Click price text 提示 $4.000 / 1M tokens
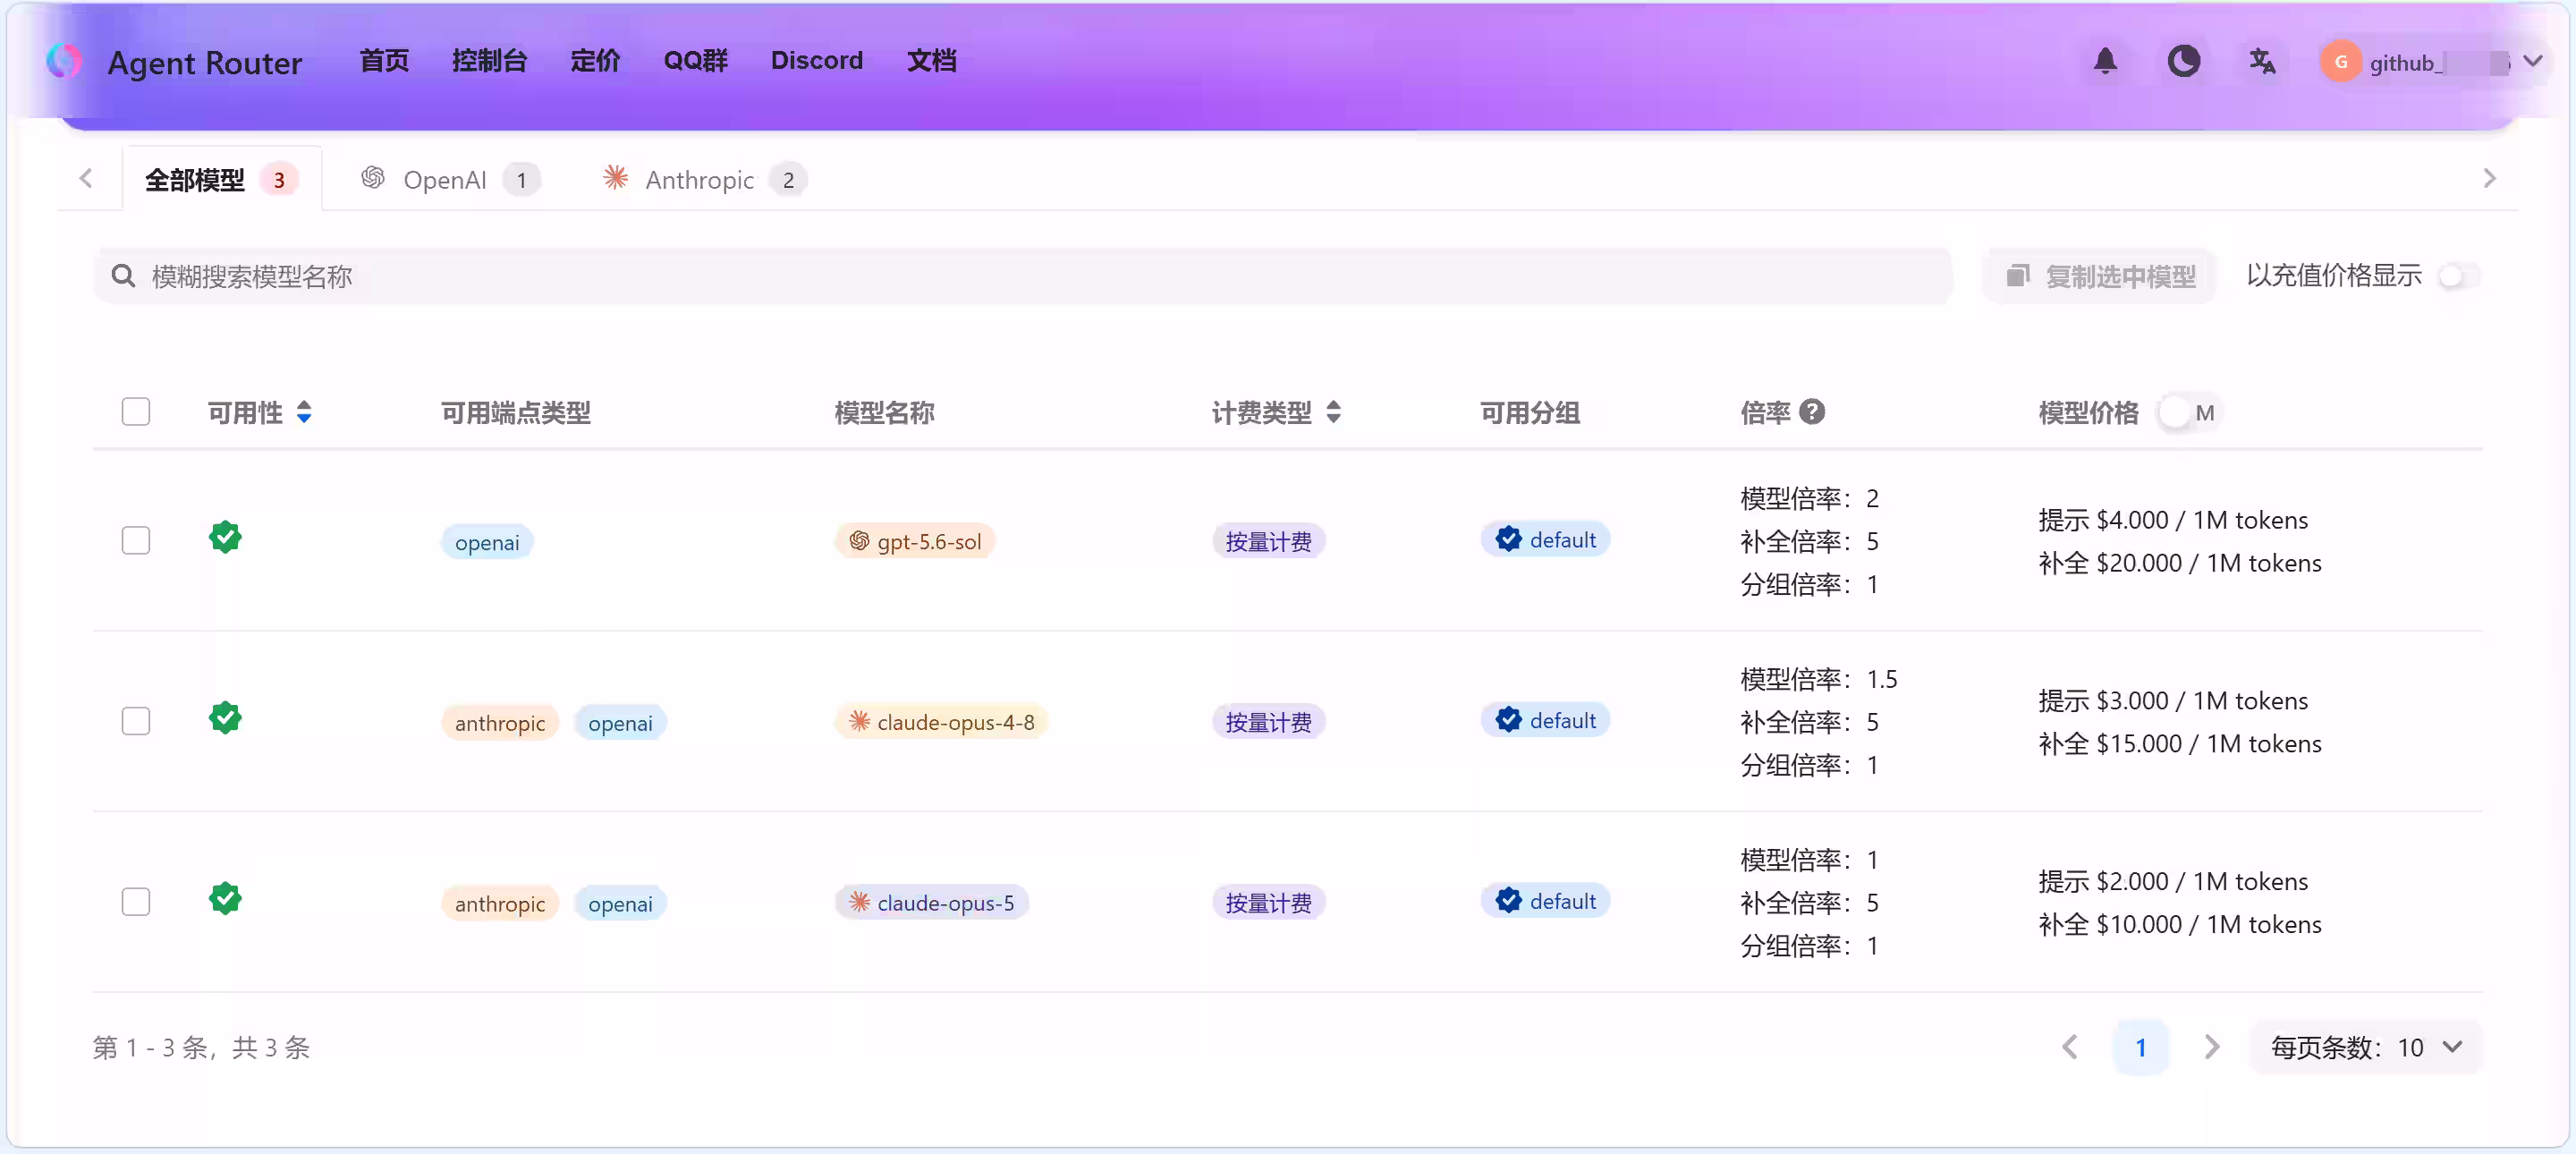This screenshot has height=1154, width=2576. [x=2173, y=520]
